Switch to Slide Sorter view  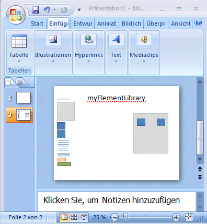point(74,217)
